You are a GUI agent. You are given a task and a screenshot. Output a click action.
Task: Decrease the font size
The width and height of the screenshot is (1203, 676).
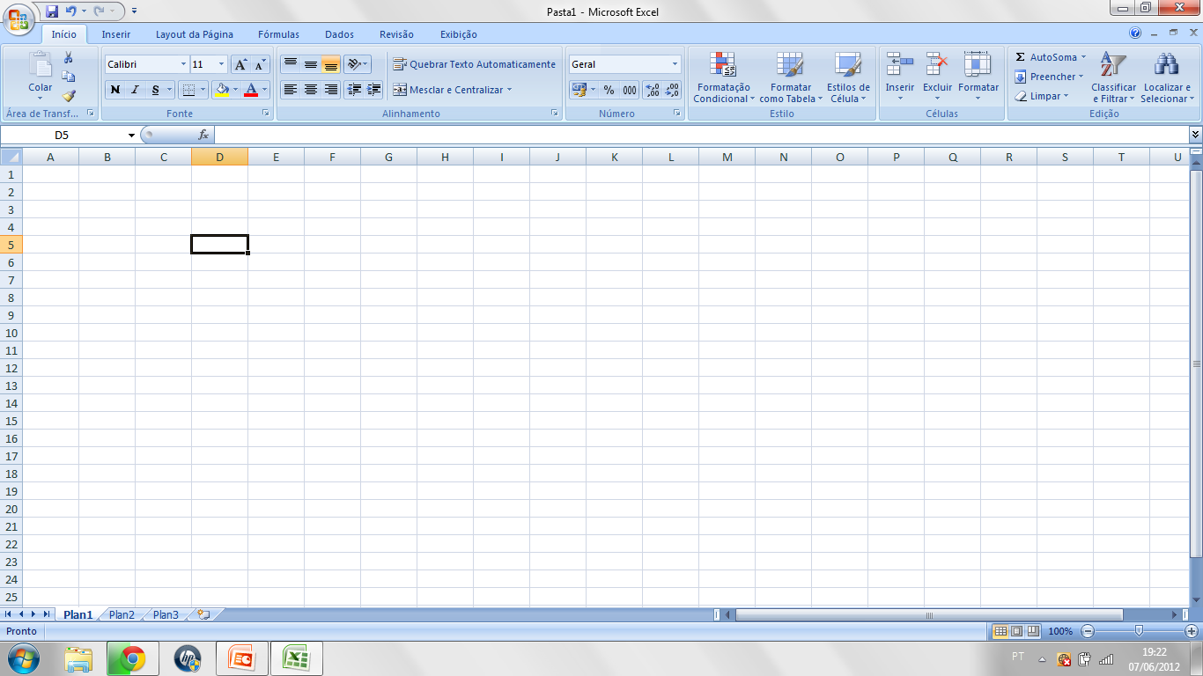tap(260, 64)
